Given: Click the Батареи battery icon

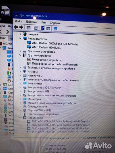Looking at the screenshot, I should [25, 34].
